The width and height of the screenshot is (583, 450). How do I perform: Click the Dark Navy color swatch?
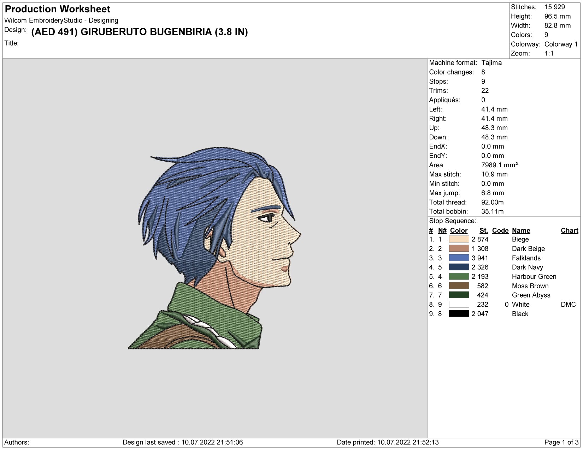459,267
